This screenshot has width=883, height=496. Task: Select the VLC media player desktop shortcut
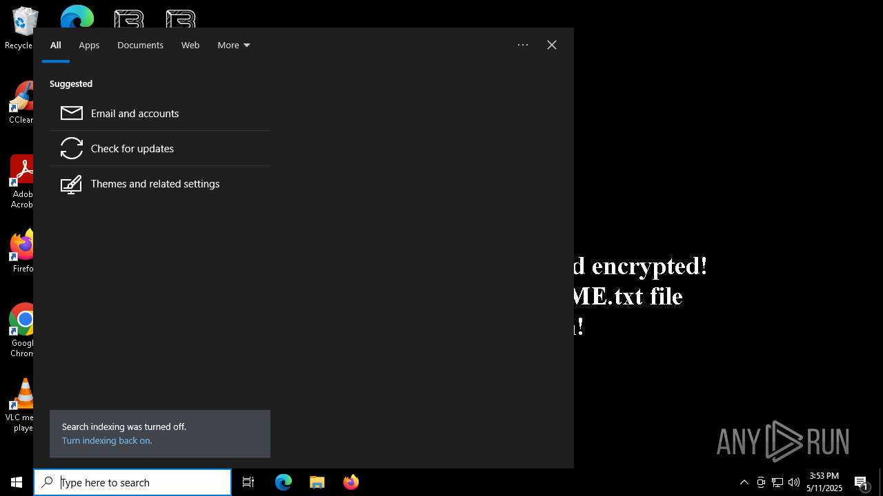pos(21,405)
